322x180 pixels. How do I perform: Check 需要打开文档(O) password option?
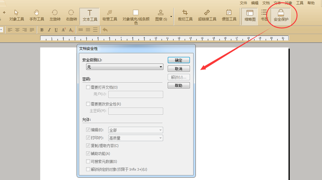(88, 88)
